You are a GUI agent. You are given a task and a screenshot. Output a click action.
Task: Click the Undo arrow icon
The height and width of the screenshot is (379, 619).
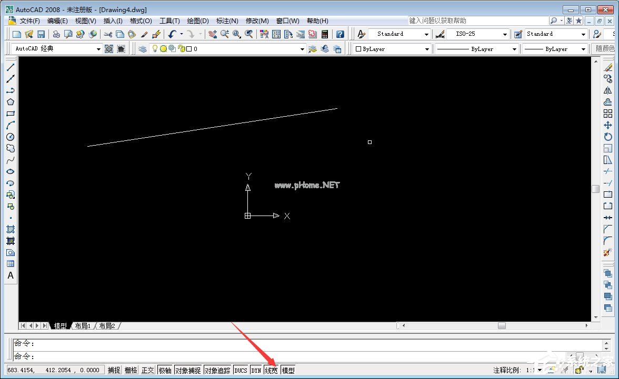coord(172,34)
